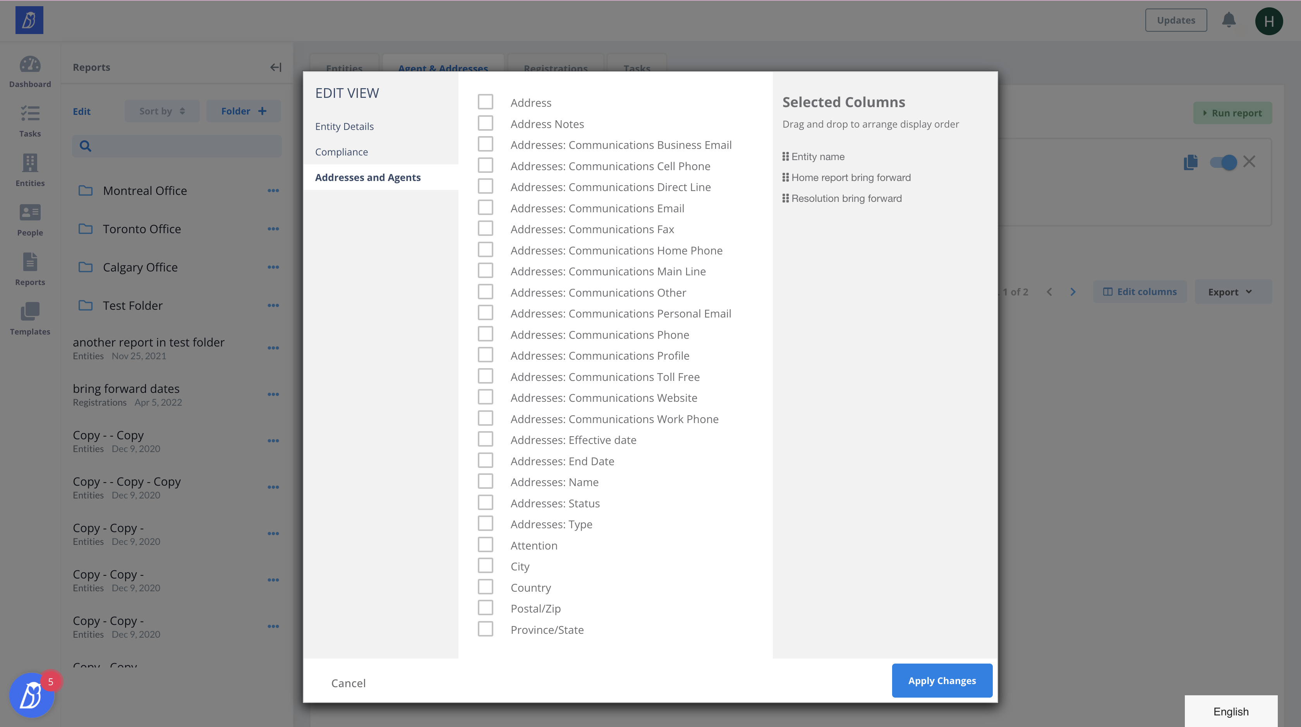The width and height of the screenshot is (1301, 727).
Task: Open the People contact card icon
Action: (x=30, y=212)
